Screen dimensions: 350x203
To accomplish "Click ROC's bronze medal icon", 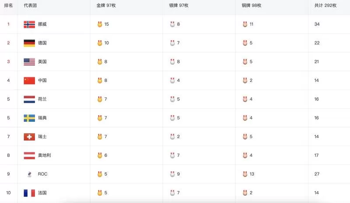I will point(245,174).
